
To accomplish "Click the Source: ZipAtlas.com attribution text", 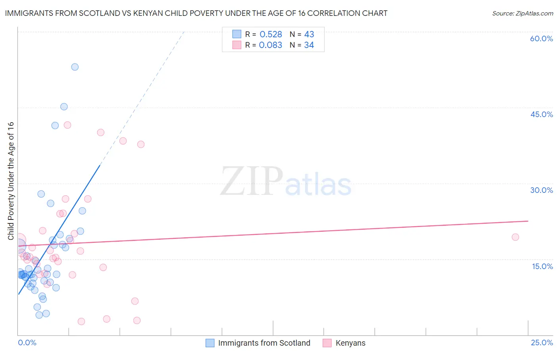I will pos(523,13).
